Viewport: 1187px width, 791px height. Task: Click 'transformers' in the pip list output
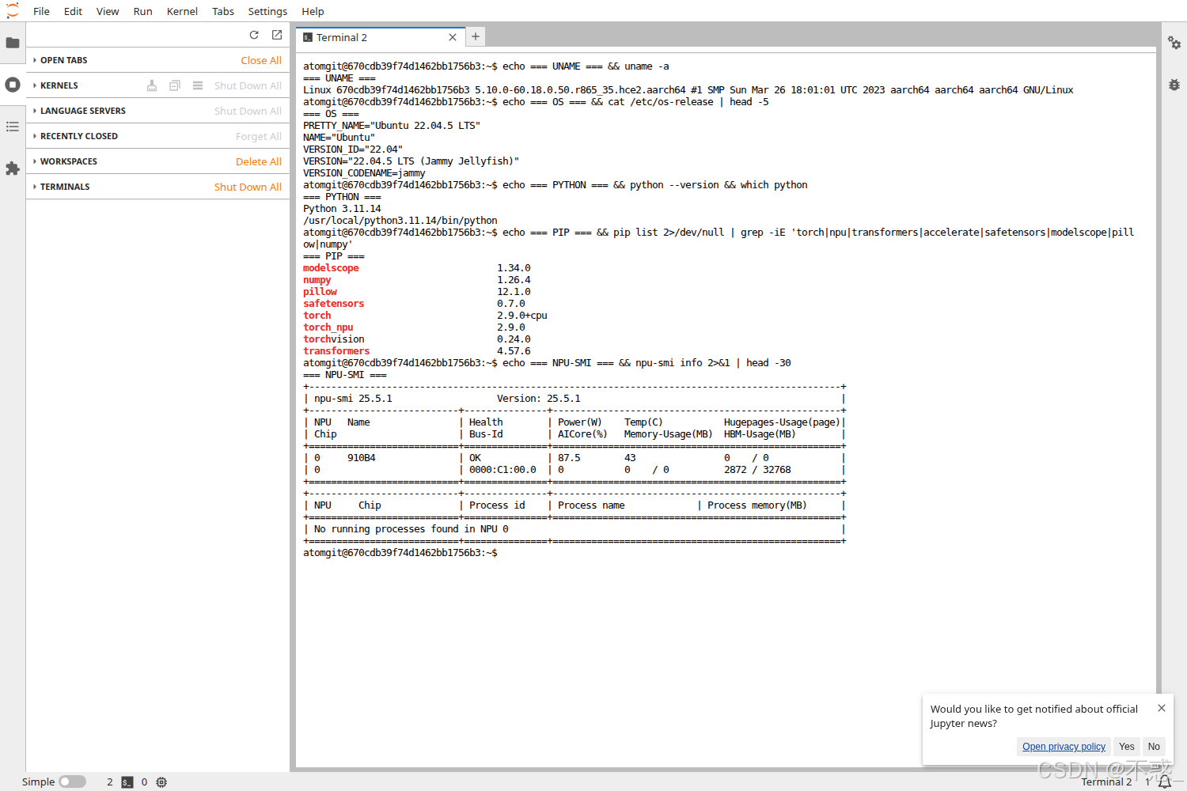pyautogui.click(x=336, y=351)
